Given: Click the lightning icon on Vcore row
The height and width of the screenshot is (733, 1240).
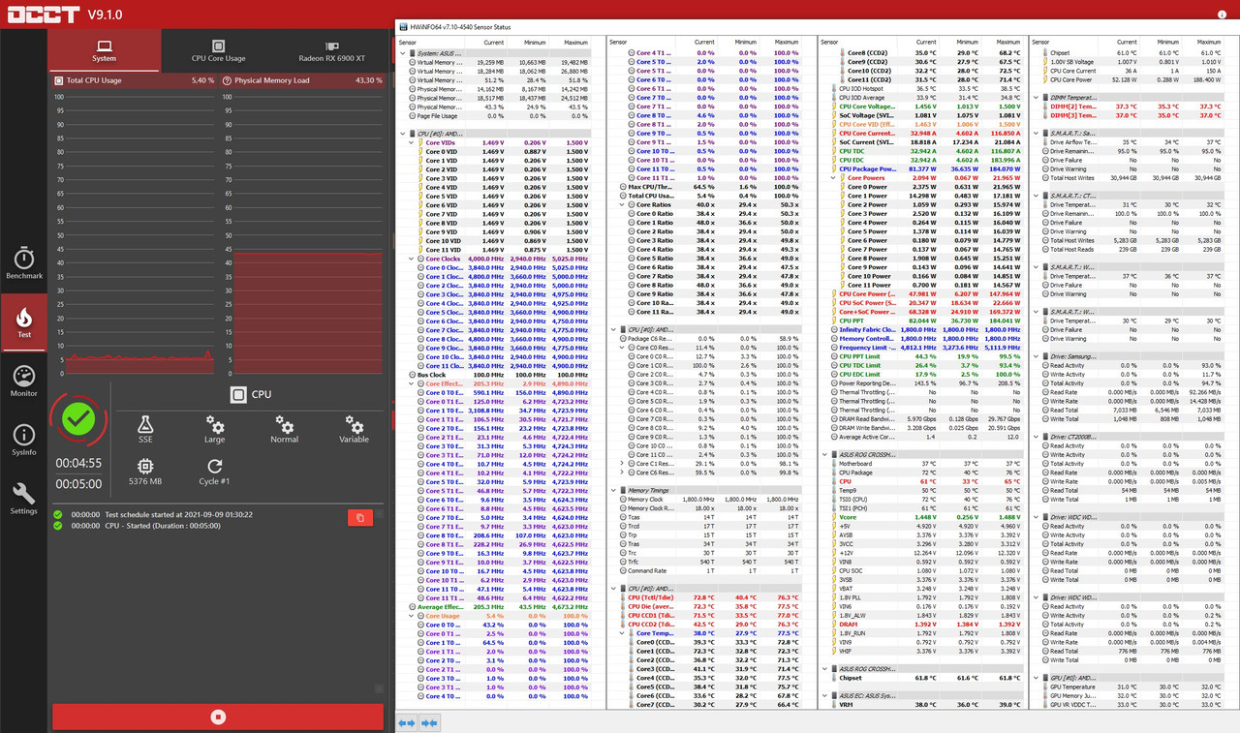Looking at the screenshot, I should pyautogui.click(x=833, y=517).
